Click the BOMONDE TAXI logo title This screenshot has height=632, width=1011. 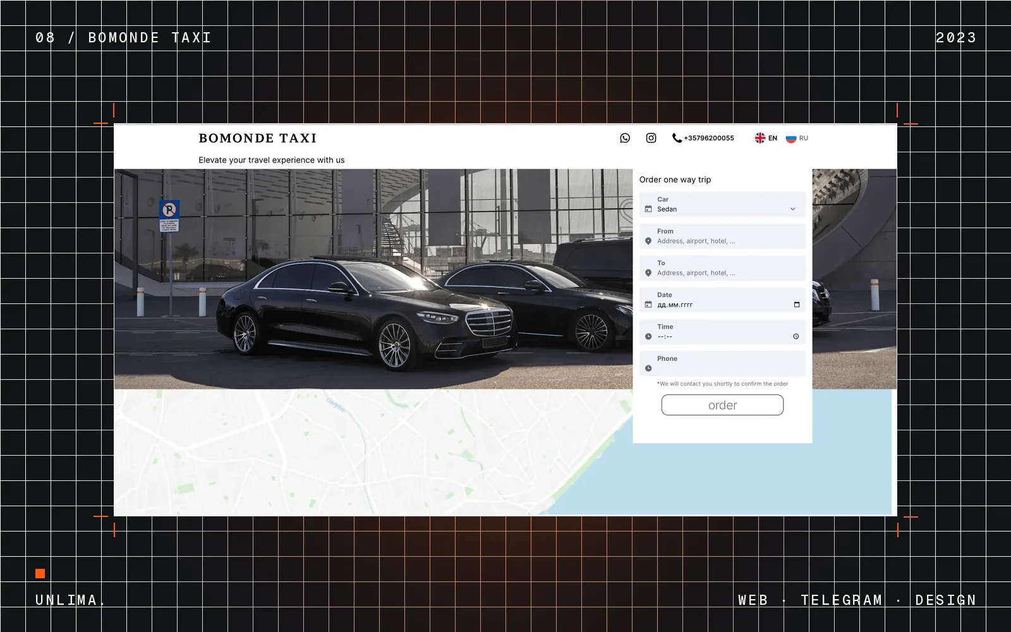click(x=258, y=138)
